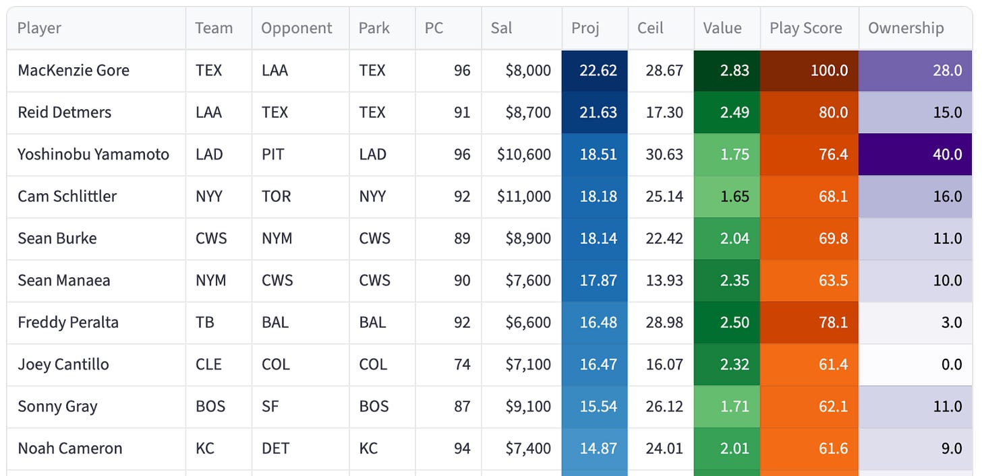Viewport: 982px width, 476px height.
Task: Select the MacKenzie Gore player cell
Action: (x=96, y=71)
